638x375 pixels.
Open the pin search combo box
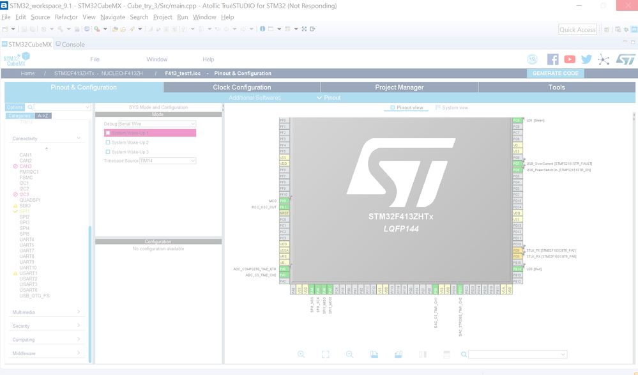tap(517, 354)
